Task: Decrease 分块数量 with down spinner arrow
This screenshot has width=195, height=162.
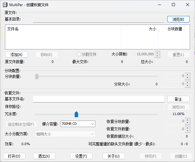Action: point(187,78)
